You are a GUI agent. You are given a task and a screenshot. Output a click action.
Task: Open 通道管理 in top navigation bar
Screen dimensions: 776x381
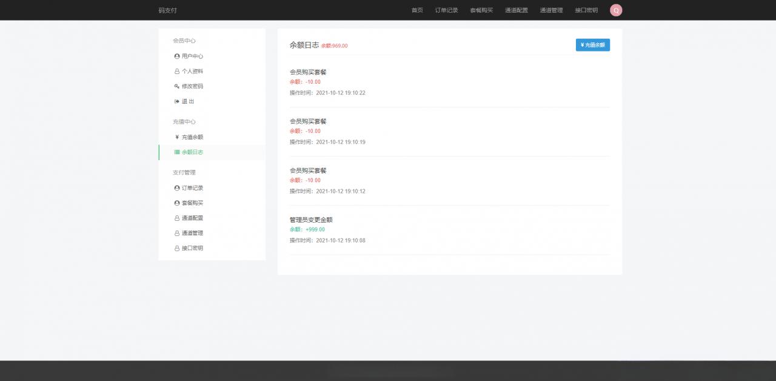click(552, 10)
